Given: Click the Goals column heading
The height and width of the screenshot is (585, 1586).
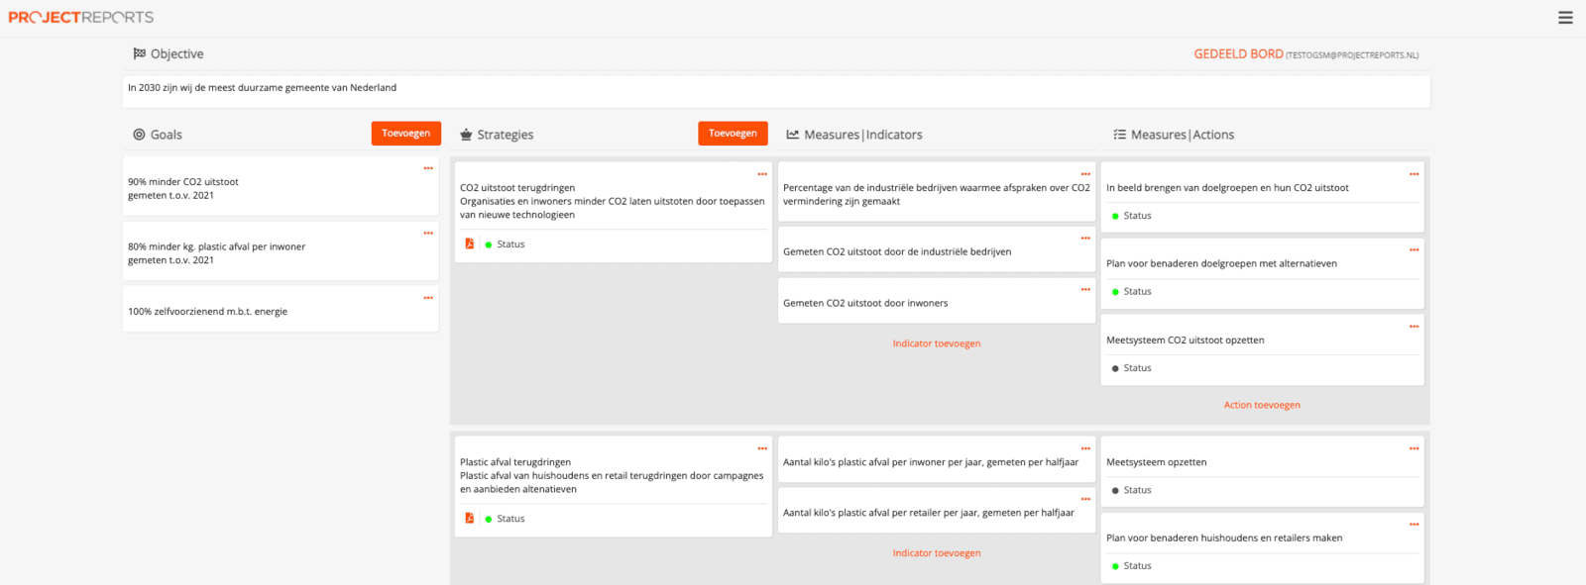Looking at the screenshot, I should pos(167,135).
